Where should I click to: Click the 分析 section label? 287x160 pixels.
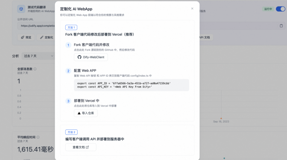[15, 56]
